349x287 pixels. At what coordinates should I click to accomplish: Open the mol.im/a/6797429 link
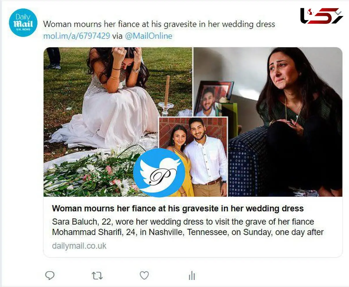click(77, 36)
